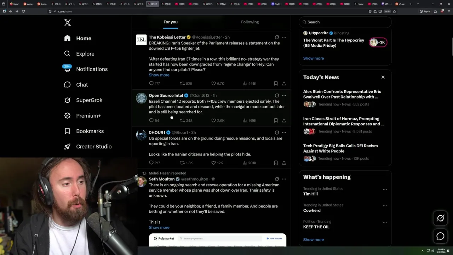The image size is (453, 255).
Task: Click the Search input field
Action: point(345,22)
